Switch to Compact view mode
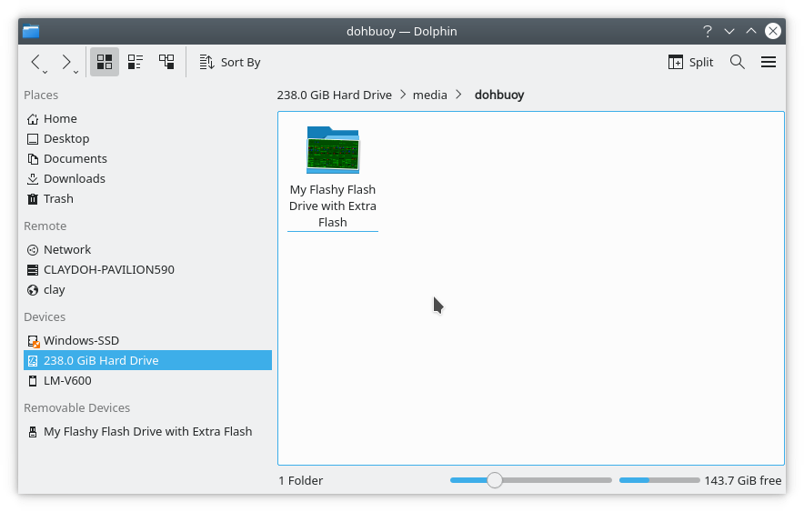The height and width of the screenshot is (512, 804). click(x=136, y=62)
